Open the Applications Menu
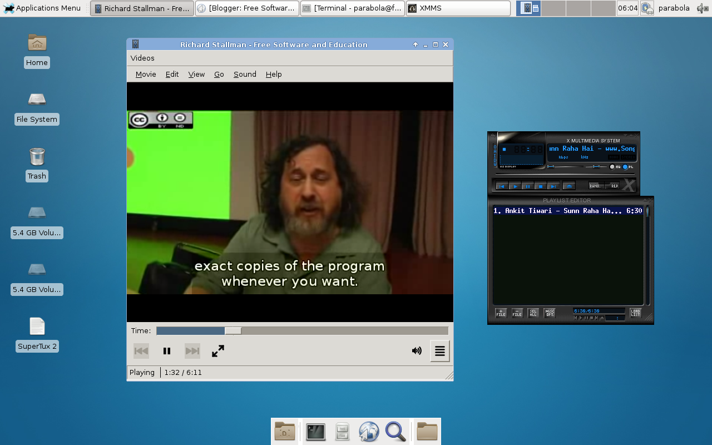This screenshot has width=712, height=445. pyautogui.click(x=42, y=8)
